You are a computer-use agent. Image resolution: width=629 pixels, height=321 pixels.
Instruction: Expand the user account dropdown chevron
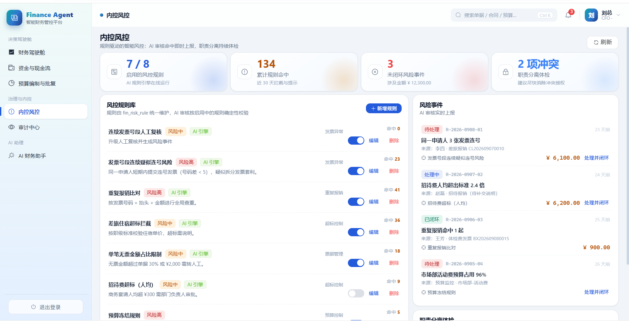pos(619,15)
